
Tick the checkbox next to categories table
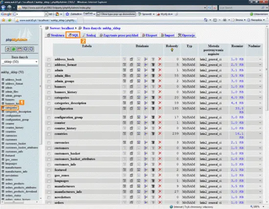49,98
